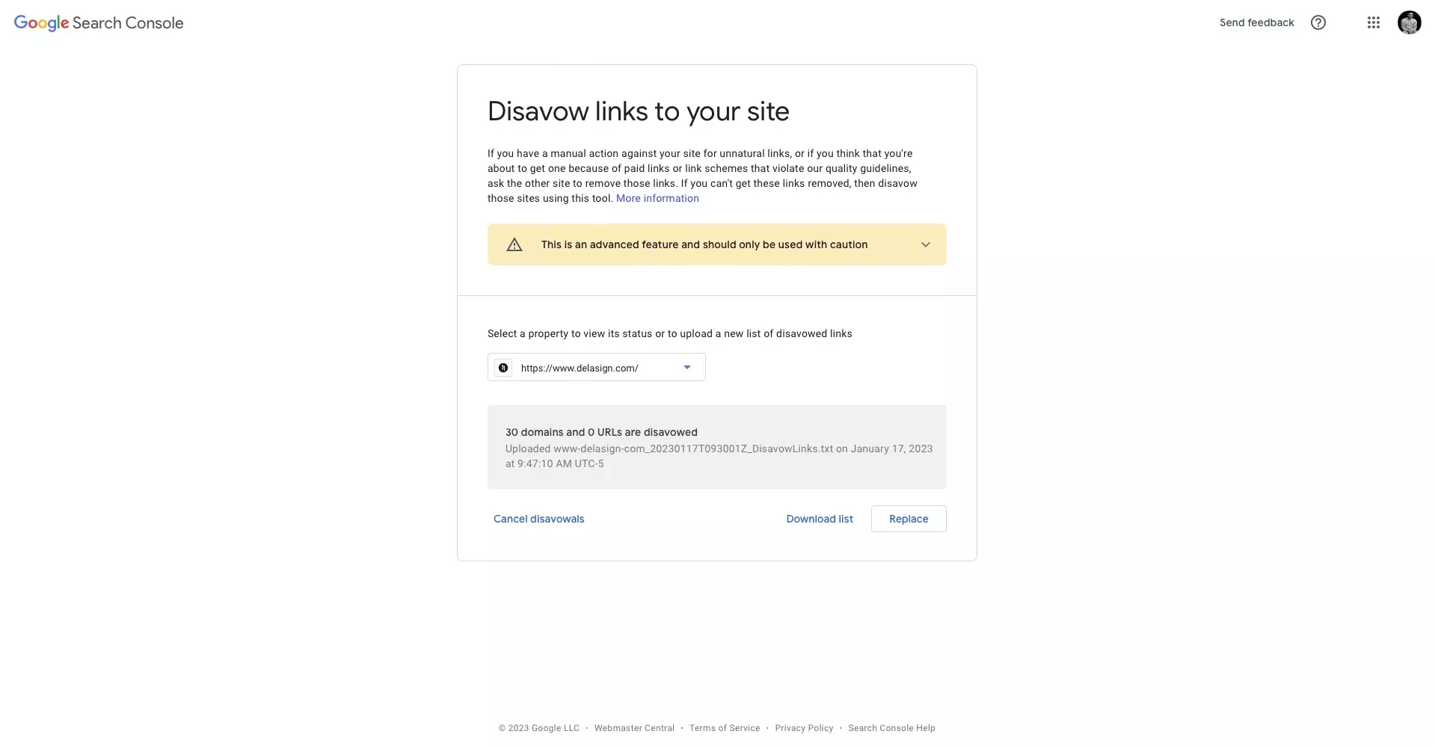Click the delasign property favicon icon
Image resolution: width=1435 pixels, height=746 pixels.
(x=503, y=368)
